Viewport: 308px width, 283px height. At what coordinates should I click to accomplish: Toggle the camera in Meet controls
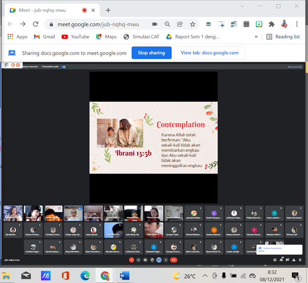point(139,260)
